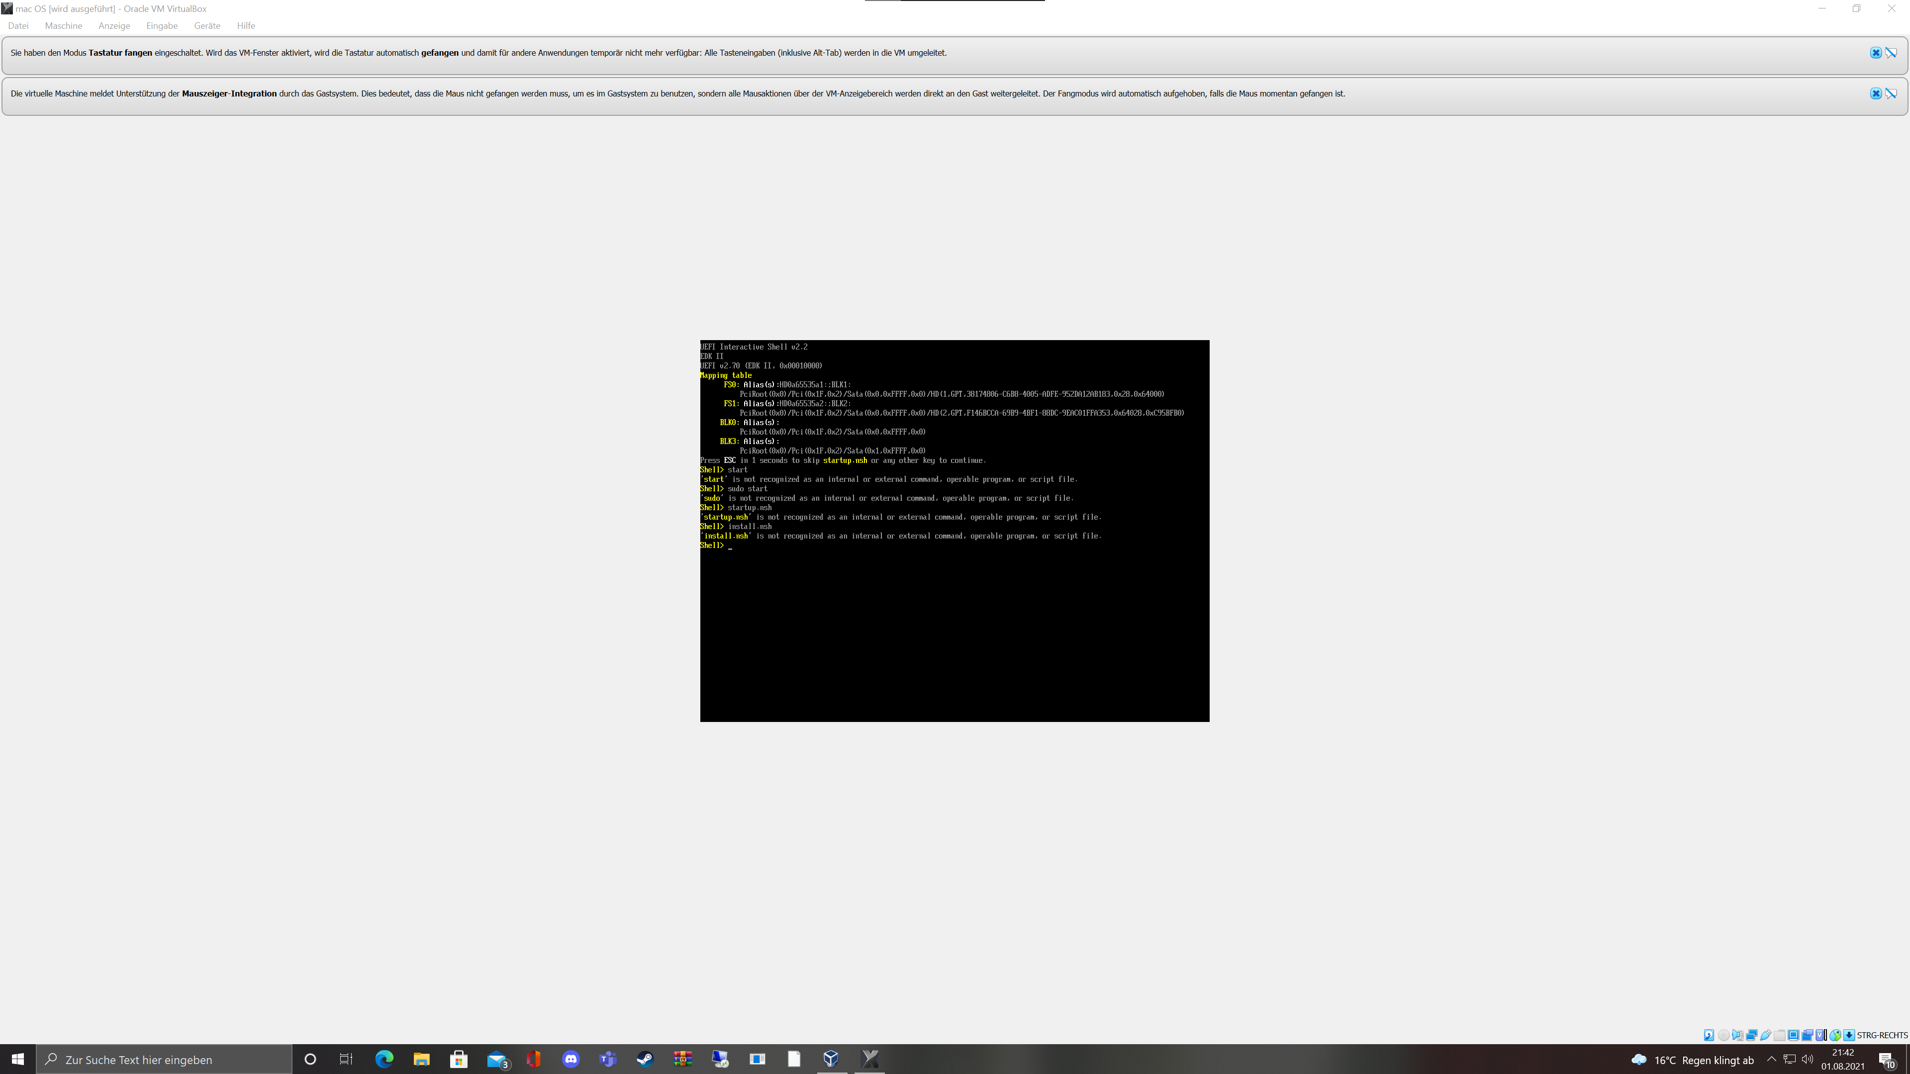This screenshot has width=1910, height=1074.
Task: Suppress future Tastatur fangen notification messages
Action: (x=1891, y=53)
